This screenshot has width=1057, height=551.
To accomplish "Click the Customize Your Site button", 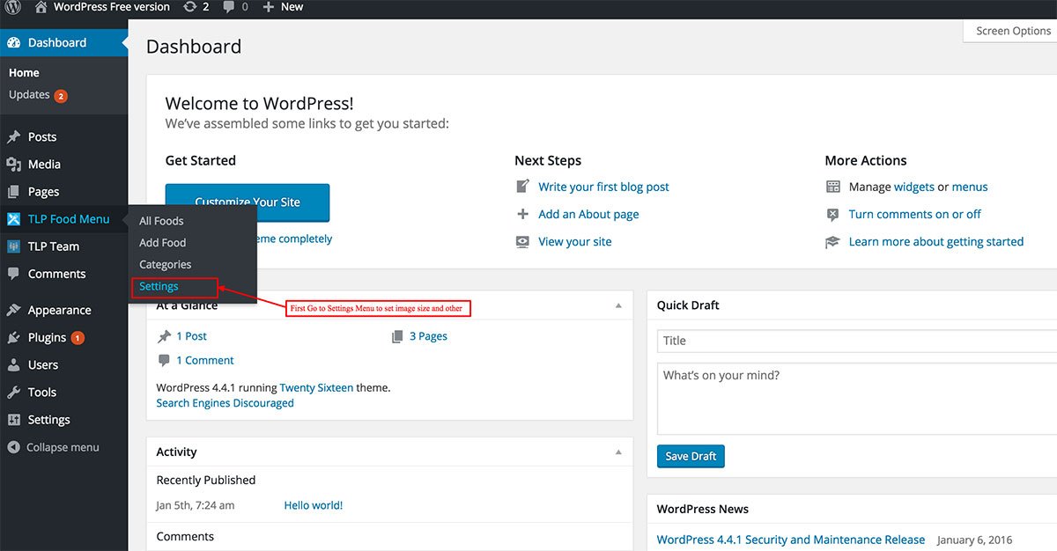I will (x=248, y=202).
